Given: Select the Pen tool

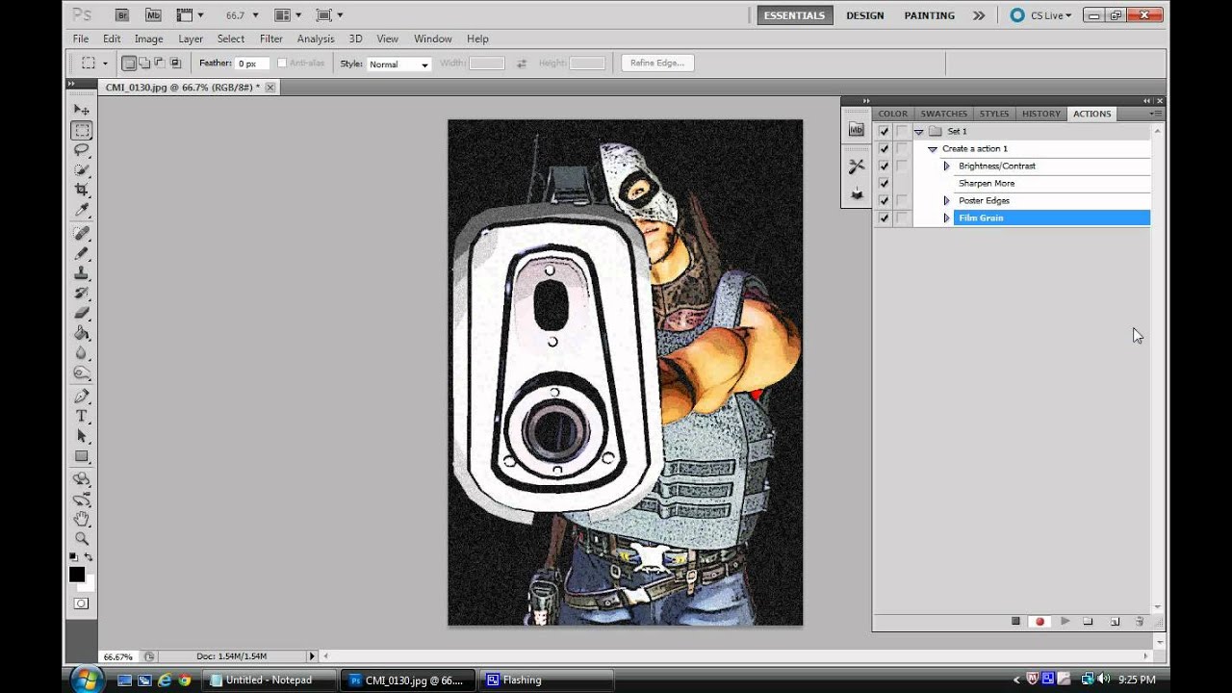Looking at the screenshot, I should [x=82, y=397].
